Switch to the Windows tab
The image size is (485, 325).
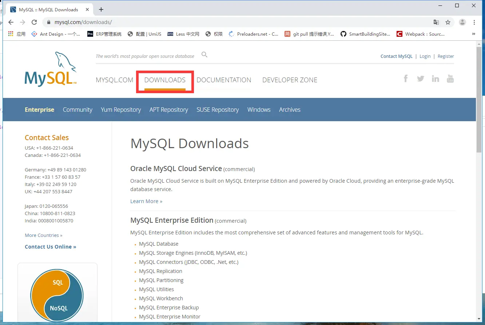click(259, 110)
